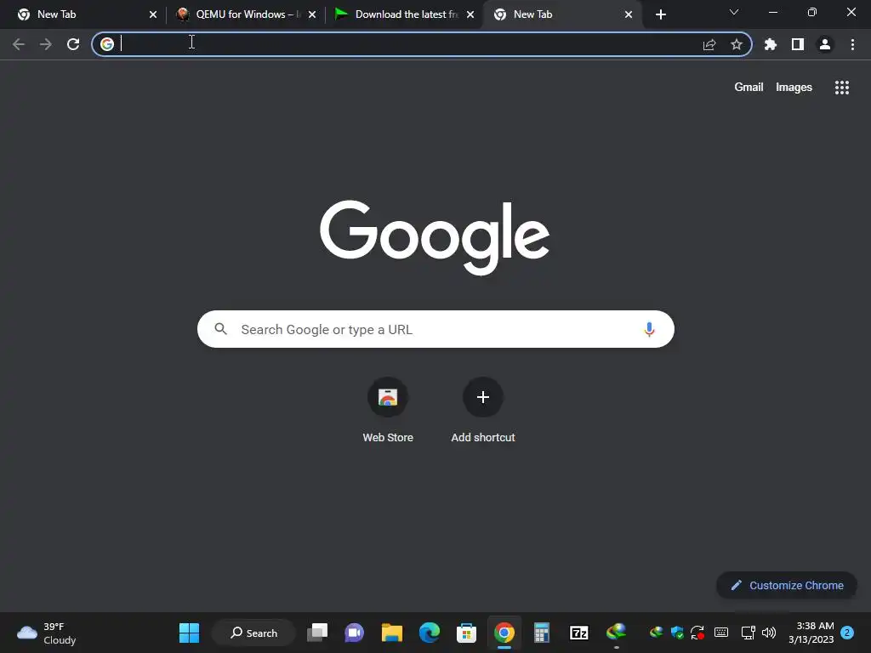Viewport: 871px width, 653px height.
Task: Open a new tab with plus button
Action: click(x=660, y=14)
